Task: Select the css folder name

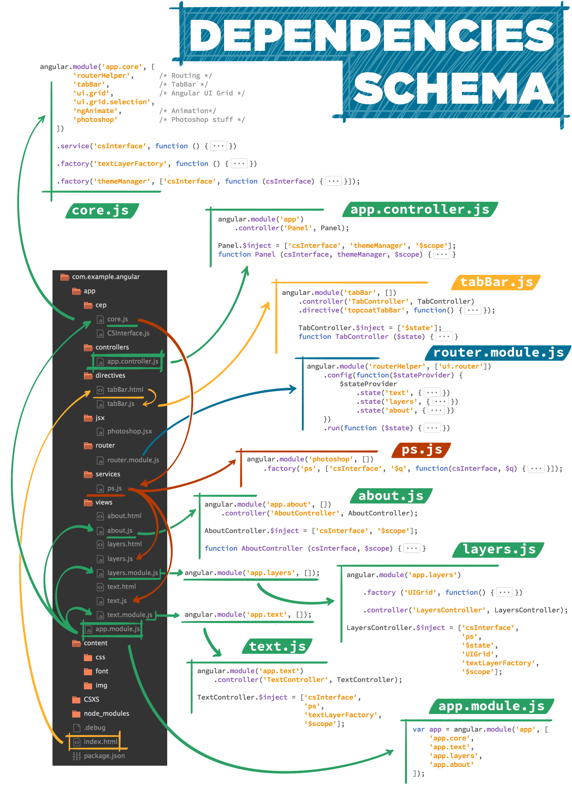Action: coord(100,657)
